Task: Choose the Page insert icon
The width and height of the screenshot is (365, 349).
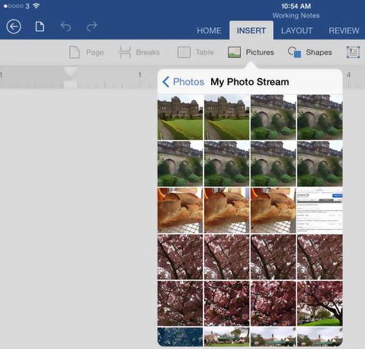Action: (x=75, y=52)
